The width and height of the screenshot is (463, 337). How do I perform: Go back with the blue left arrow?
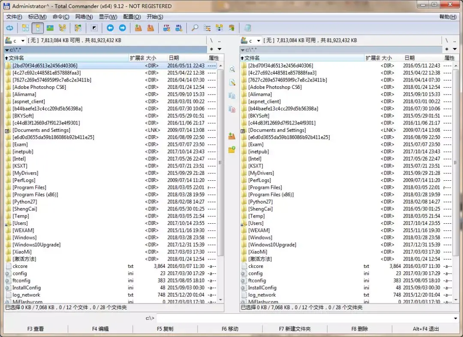tap(110, 28)
